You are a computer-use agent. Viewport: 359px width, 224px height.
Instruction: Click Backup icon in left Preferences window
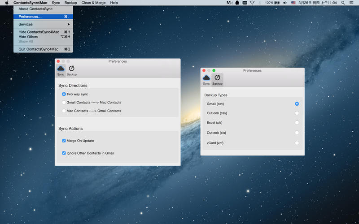[x=72, y=69]
